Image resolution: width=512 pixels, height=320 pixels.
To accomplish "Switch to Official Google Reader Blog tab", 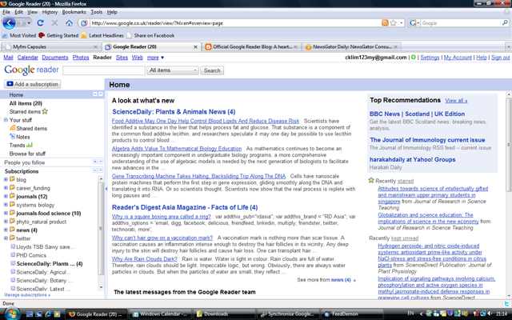I will (250, 46).
